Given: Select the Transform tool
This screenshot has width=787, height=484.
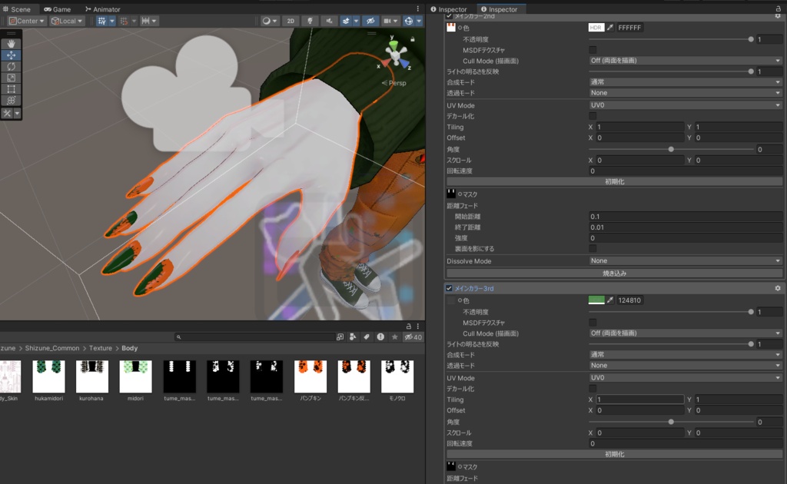Looking at the screenshot, I should 11,101.
